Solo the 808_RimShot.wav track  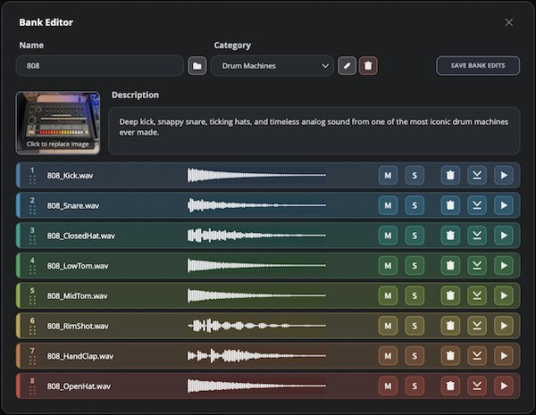[x=415, y=326]
